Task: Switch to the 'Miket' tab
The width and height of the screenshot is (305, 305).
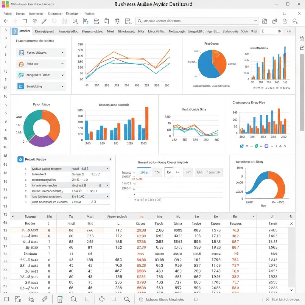Action: [x=110, y=31]
